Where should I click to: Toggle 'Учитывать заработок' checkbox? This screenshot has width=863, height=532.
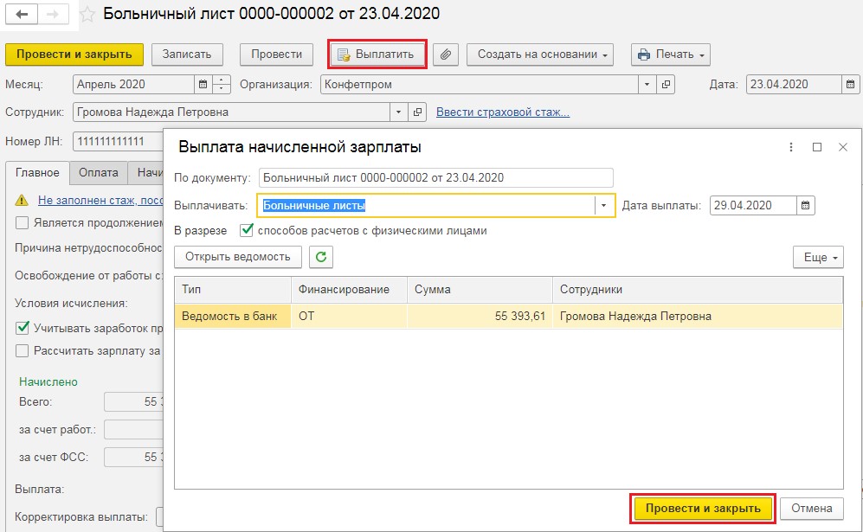pos(22,328)
